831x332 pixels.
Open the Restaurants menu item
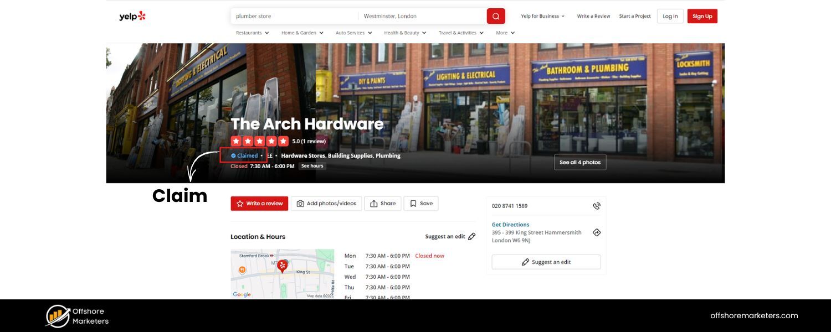click(x=250, y=33)
